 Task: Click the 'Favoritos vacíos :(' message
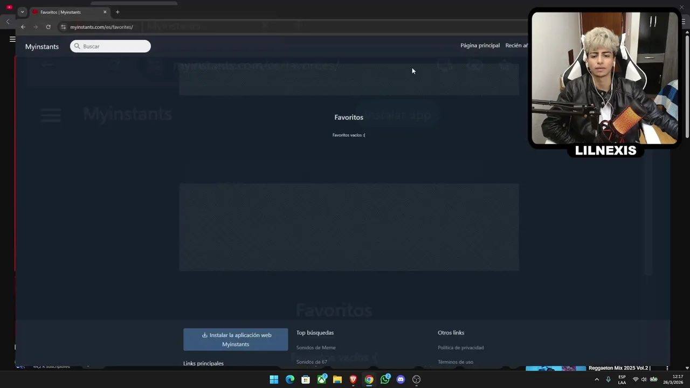pos(349,135)
